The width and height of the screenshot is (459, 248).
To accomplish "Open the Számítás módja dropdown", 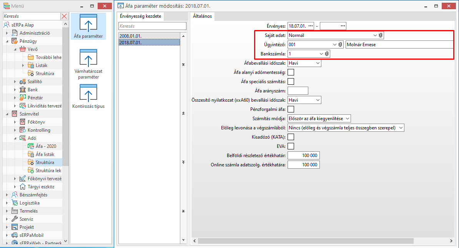I will click(x=348, y=119).
